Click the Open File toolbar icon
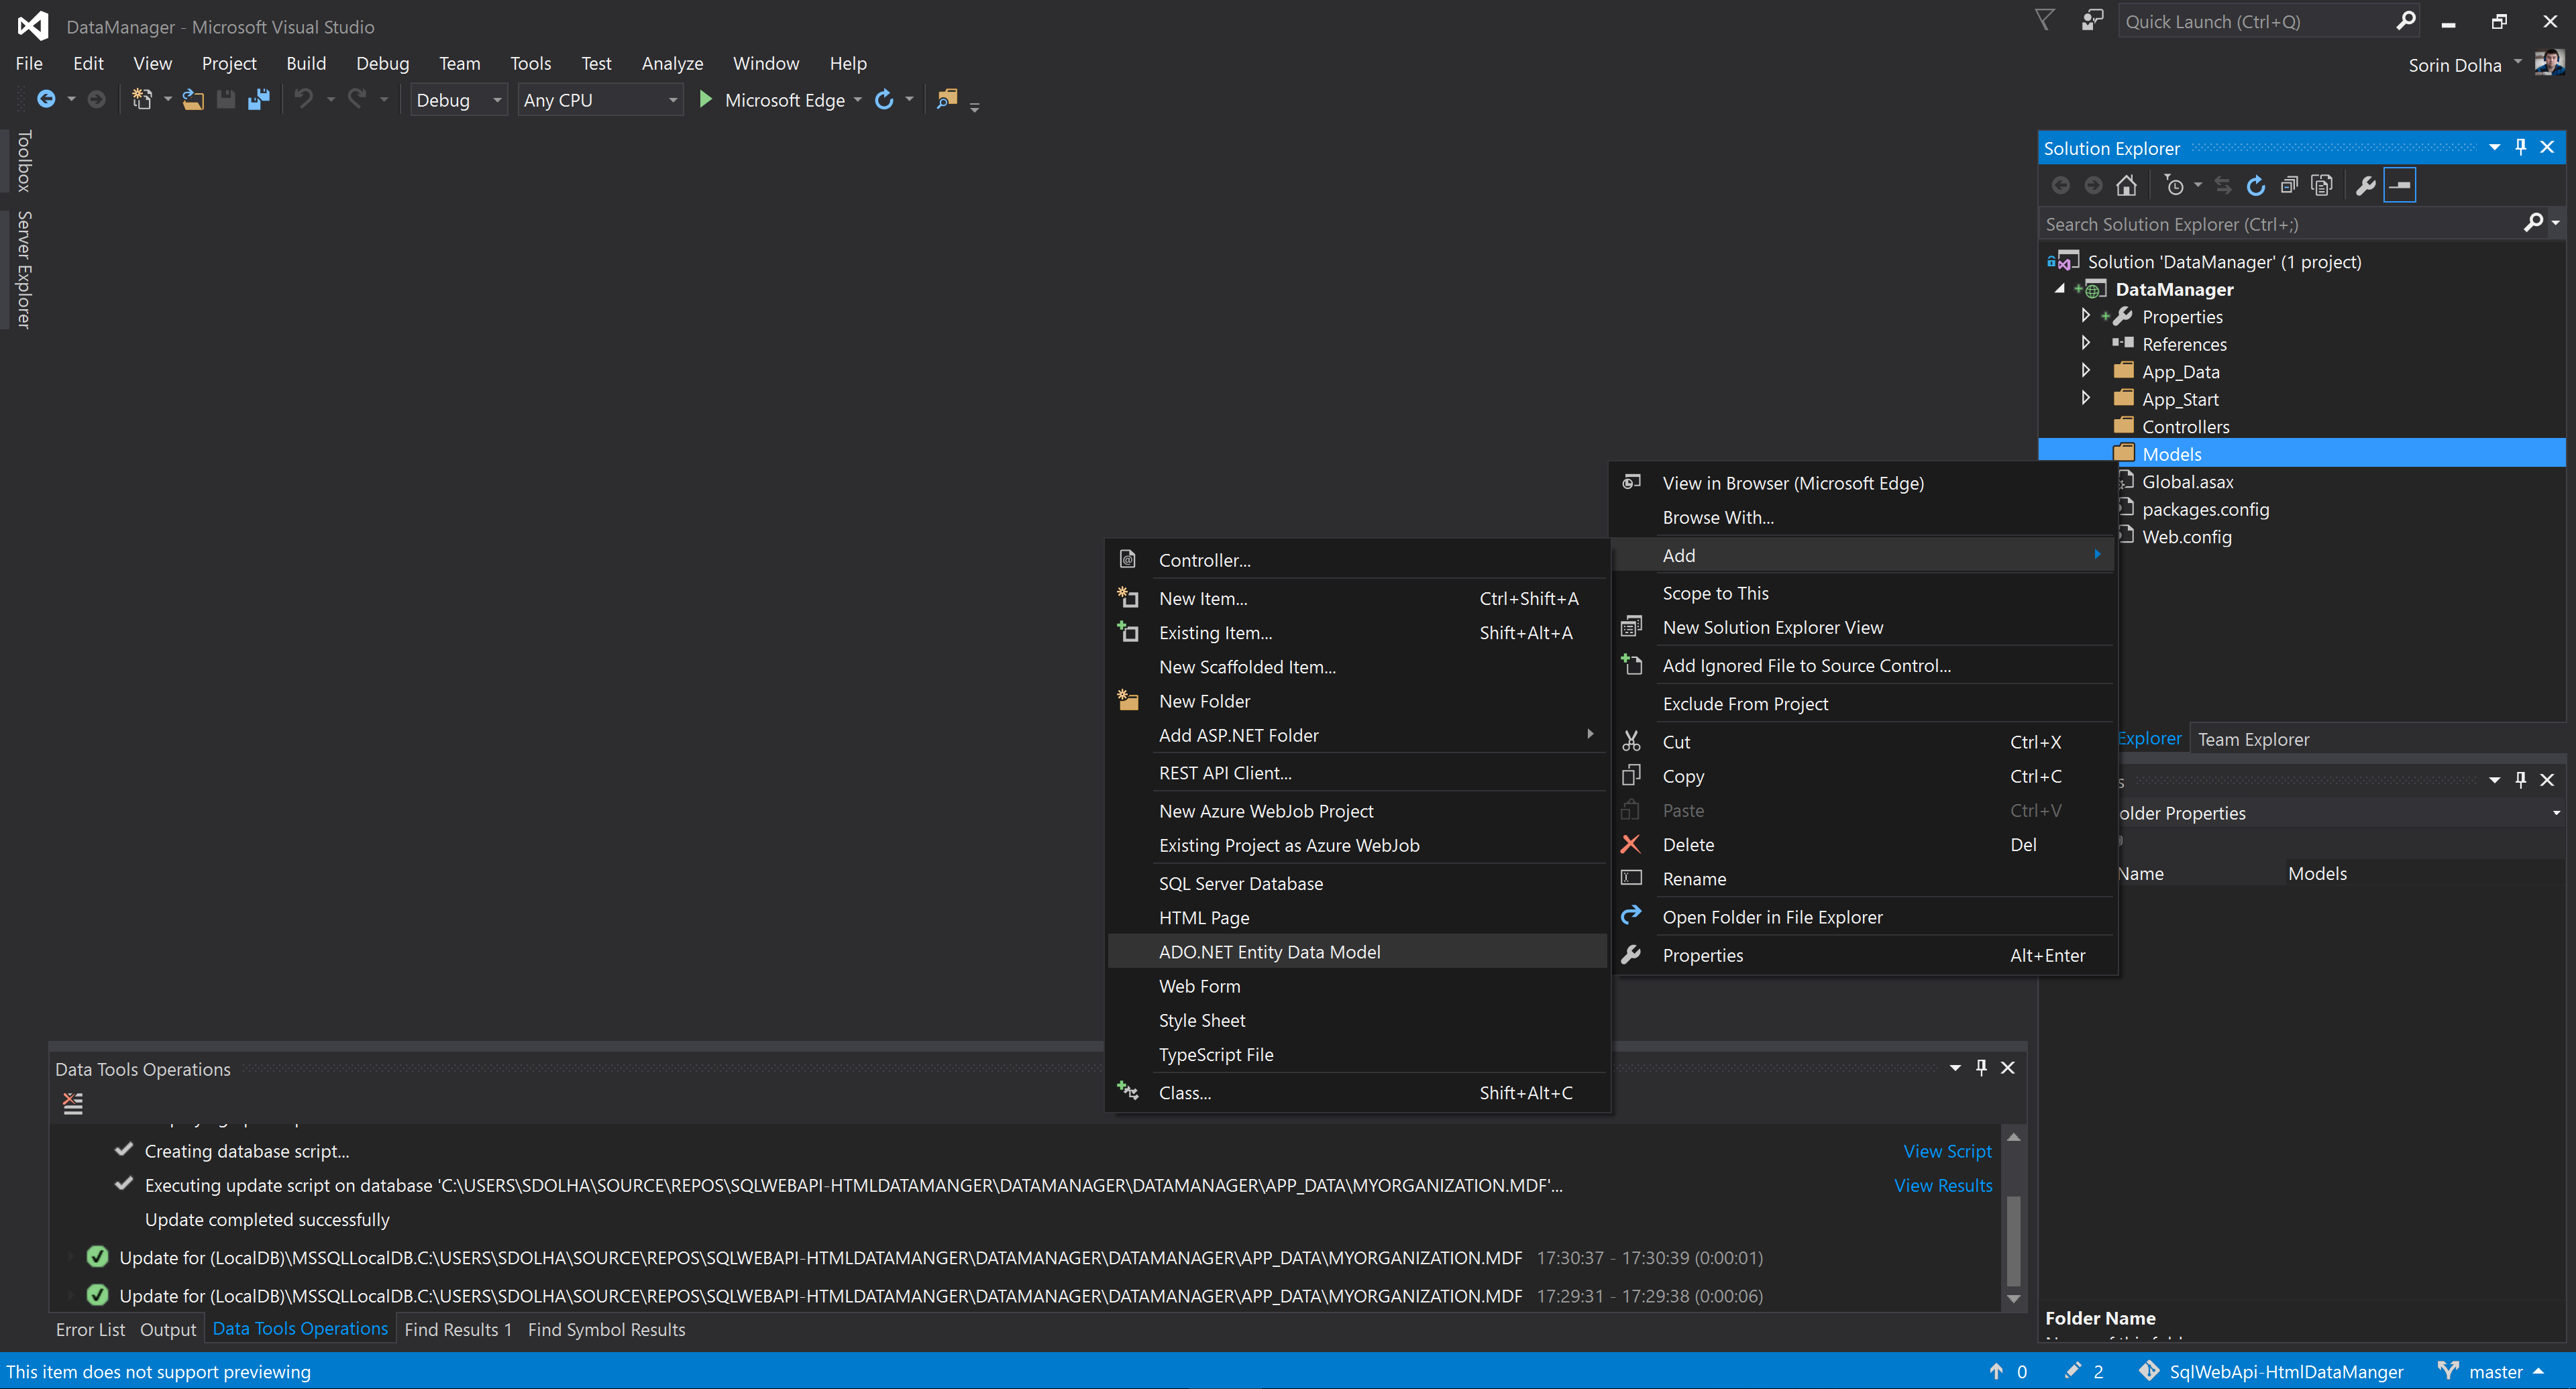 click(193, 99)
